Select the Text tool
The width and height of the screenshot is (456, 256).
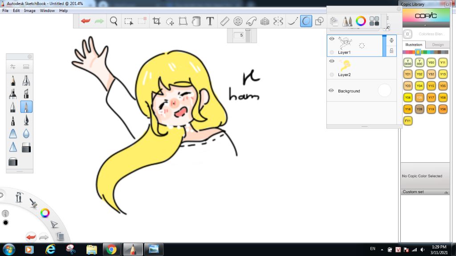point(210,21)
